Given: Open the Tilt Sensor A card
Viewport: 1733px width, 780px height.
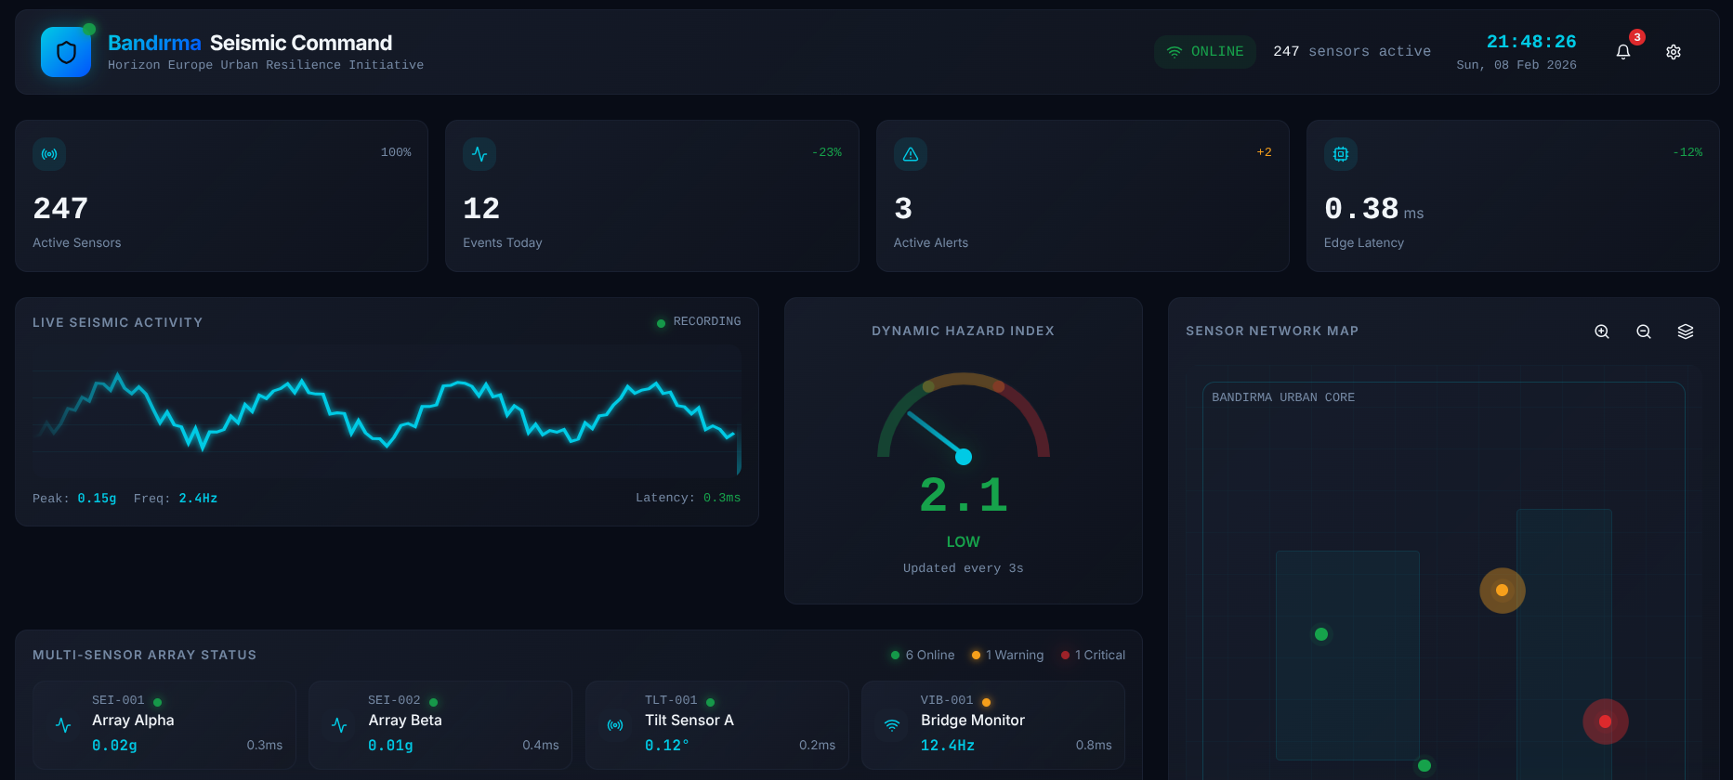Looking at the screenshot, I should point(717,725).
